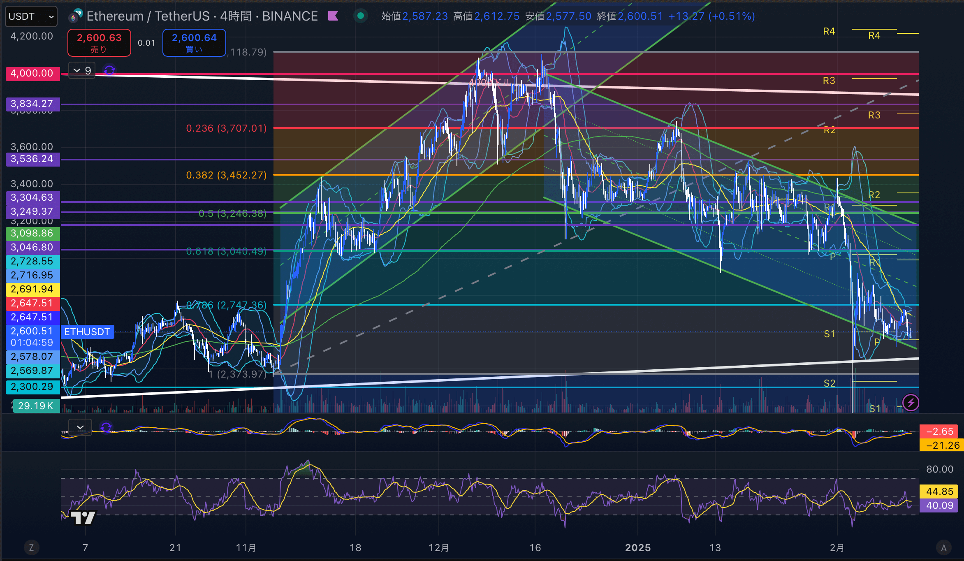This screenshot has height=561, width=964.
Task: Click the 16 date label on time axis
Action: pos(535,548)
